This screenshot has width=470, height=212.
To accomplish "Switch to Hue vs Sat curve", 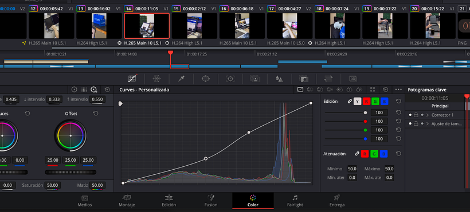I will point(320,89).
